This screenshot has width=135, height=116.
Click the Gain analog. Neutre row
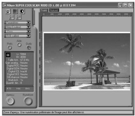[17, 63]
